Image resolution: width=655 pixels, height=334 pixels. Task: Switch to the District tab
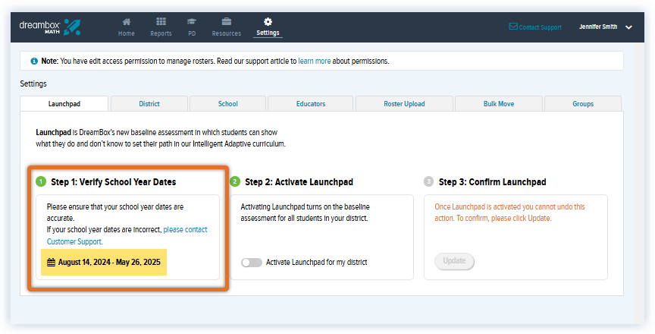[149, 104]
